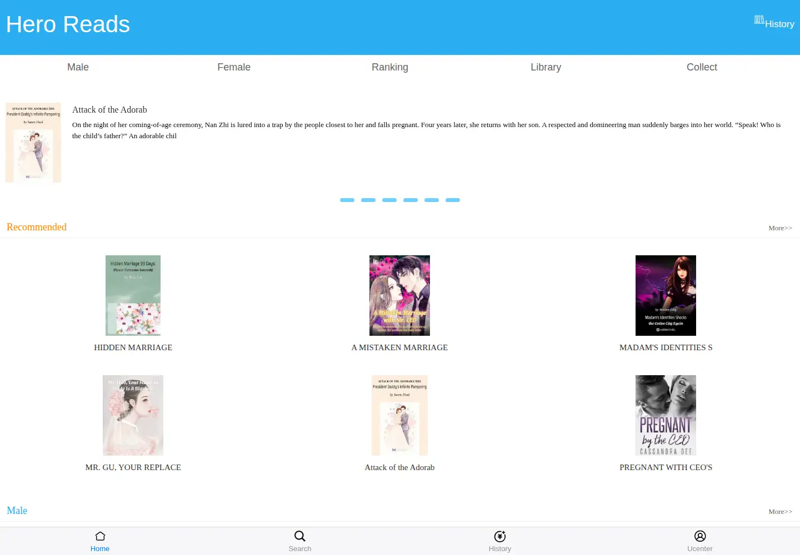
Task: Click the Recommended section heading
Action: [37, 227]
